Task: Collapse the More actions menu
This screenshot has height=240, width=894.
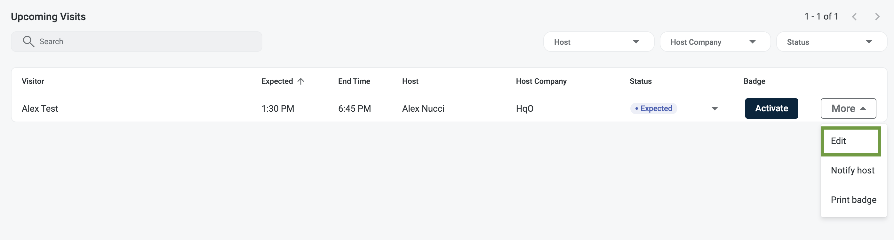Action: pyautogui.click(x=848, y=109)
